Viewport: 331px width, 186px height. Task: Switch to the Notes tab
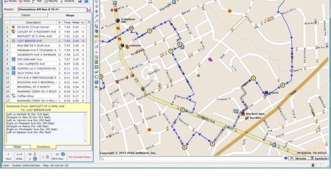tap(17, 147)
